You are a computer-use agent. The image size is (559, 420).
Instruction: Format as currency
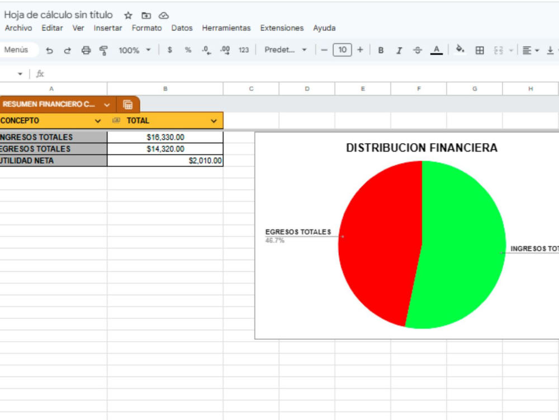[x=170, y=50]
